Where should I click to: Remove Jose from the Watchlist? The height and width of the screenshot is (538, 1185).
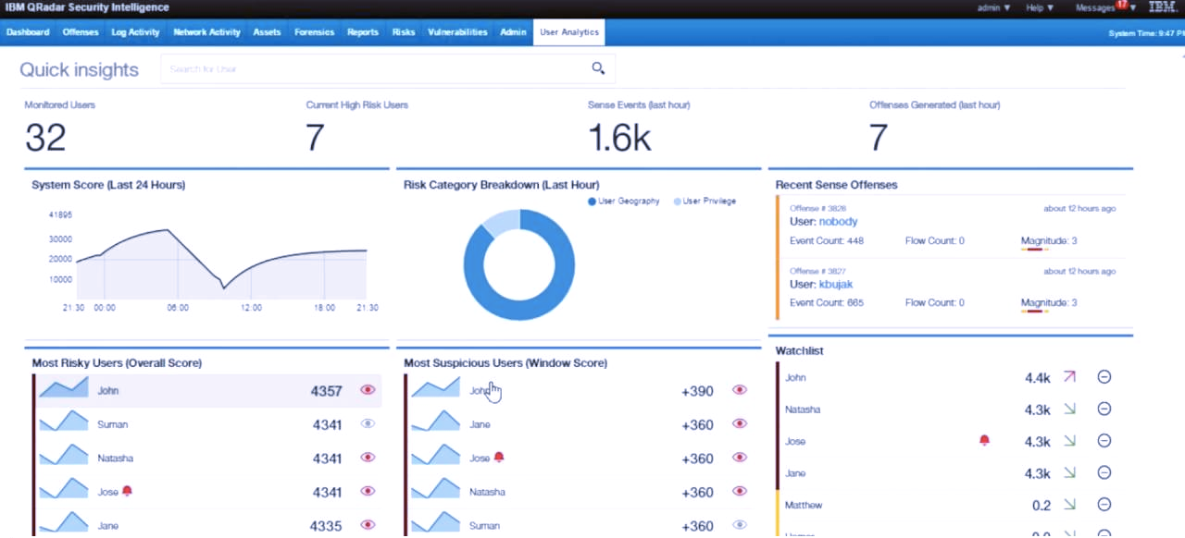(1104, 441)
